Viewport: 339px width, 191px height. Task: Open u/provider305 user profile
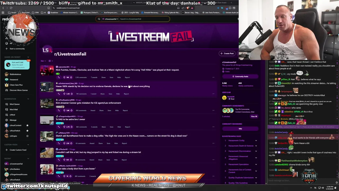(64, 67)
